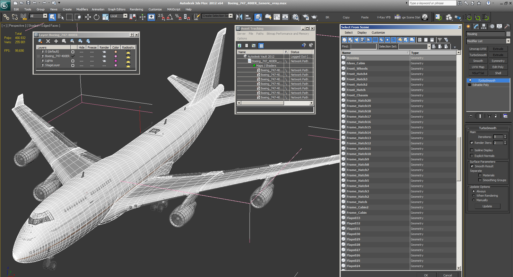Click the color swatch of the 0 (default) layer
Screen dimensions: 513x277
116,52
